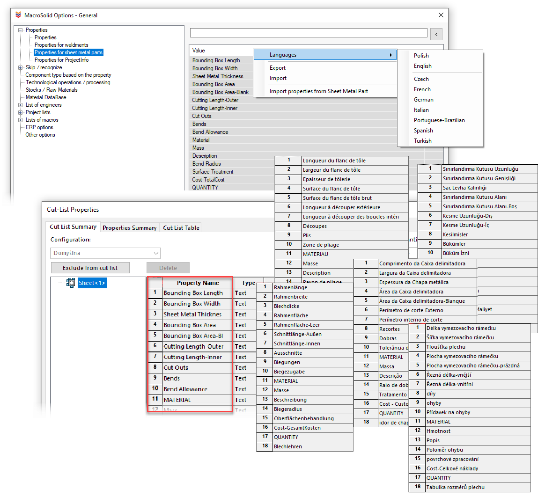Click Czech row Tabulka rozměrů plechu

click(x=478, y=487)
